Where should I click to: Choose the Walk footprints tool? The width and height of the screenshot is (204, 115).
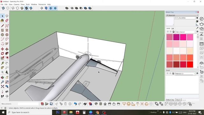(2, 96)
